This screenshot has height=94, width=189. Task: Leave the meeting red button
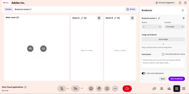tap(127, 89)
